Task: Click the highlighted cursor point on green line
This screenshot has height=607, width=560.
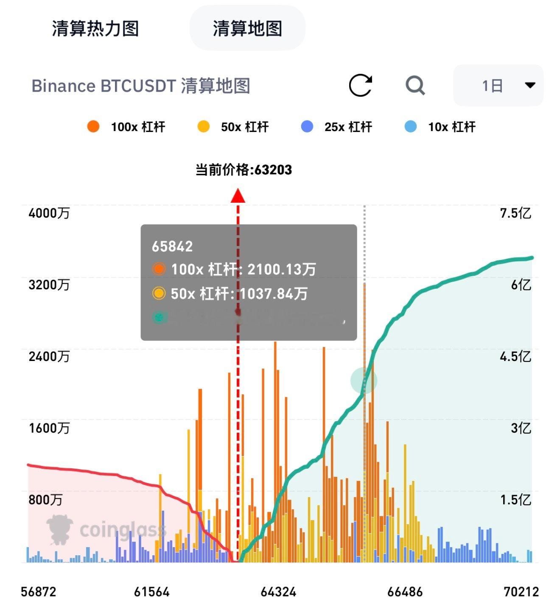Action: tap(364, 380)
